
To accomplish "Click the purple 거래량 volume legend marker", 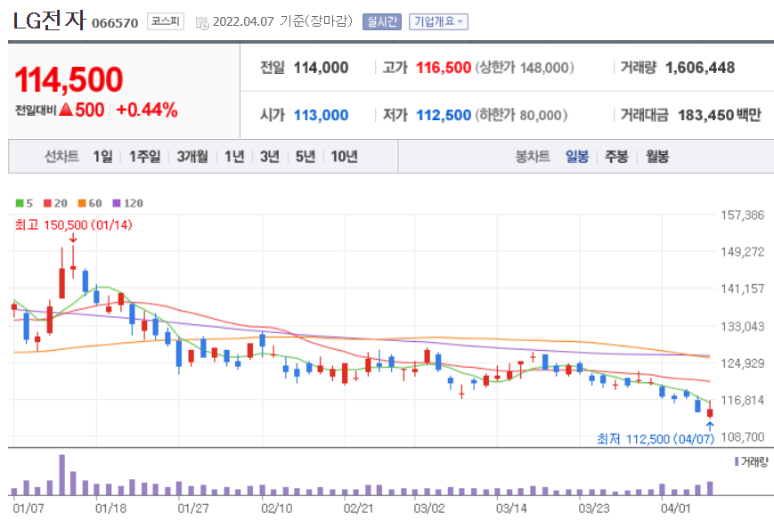I will click(x=737, y=461).
